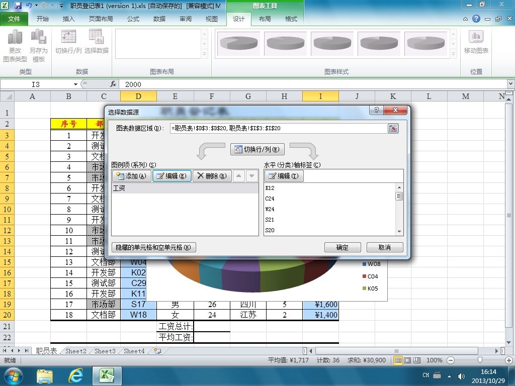Switch to the Sheet2 worksheet tab
Screen dimensions: 515x386
(x=75, y=351)
